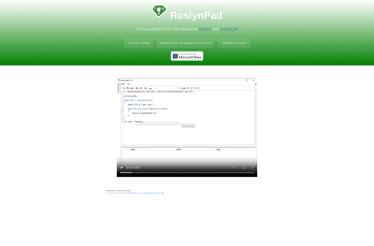Open the RoslynPad link in the footer
Viewport: 374px width, 246px height.
(x=110, y=190)
